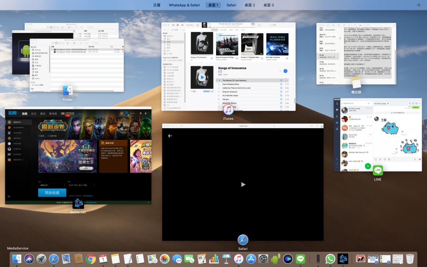Open System Preferences gear in Dock
The height and width of the screenshot is (267, 427).
pyautogui.click(x=264, y=259)
